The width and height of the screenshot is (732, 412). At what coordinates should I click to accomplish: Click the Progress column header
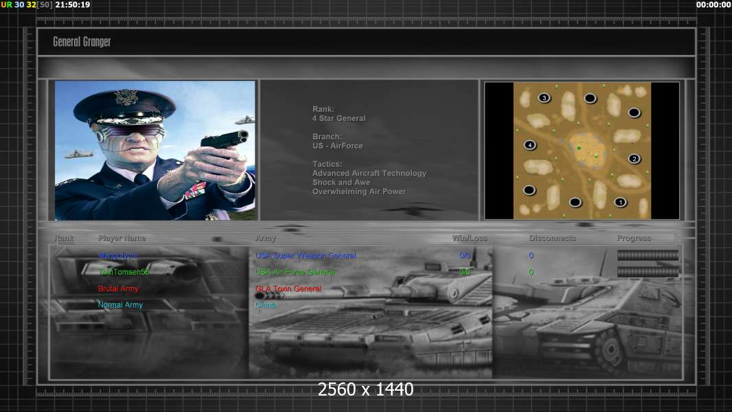click(x=634, y=238)
